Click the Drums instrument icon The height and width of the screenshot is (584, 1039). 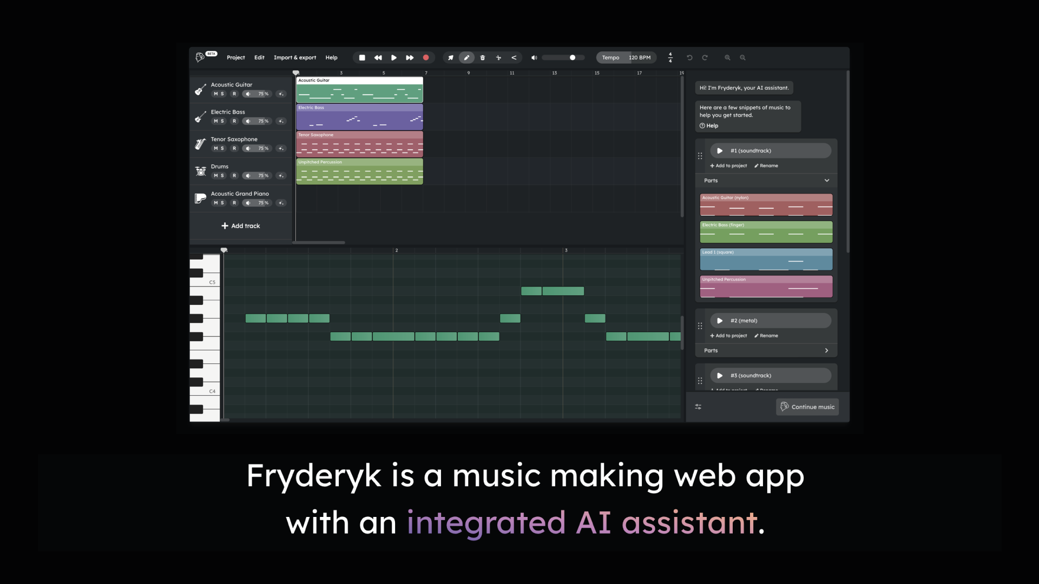pos(200,171)
